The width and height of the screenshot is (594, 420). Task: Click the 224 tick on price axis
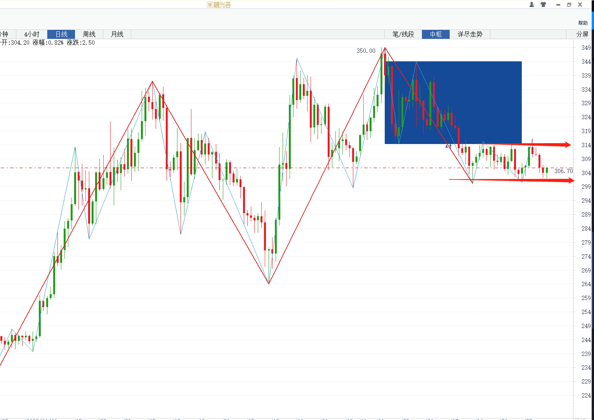[x=586, y=396]
